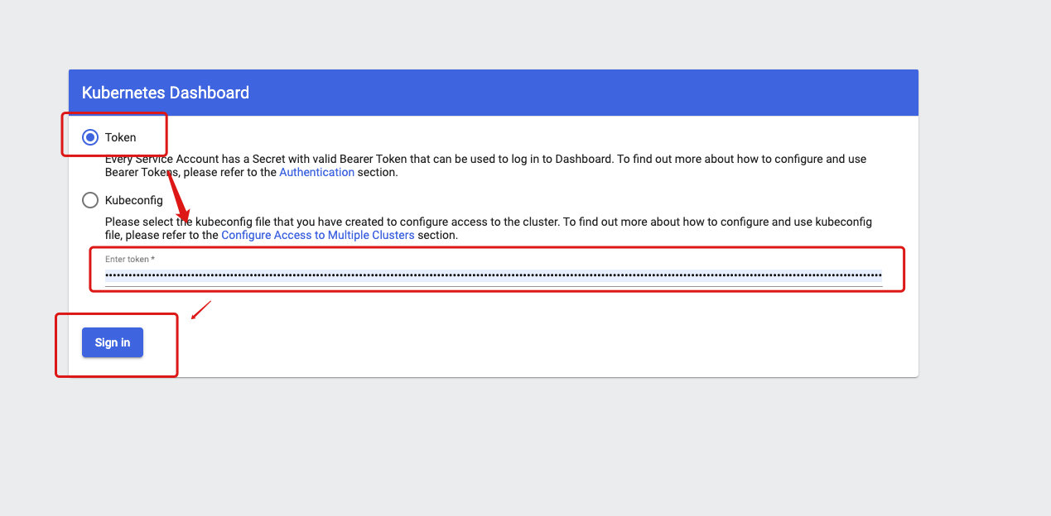Screen dimensions: 1051x516
Task: Click the 'Please select the kubeconfig file' description
Action: coord(489,228)
